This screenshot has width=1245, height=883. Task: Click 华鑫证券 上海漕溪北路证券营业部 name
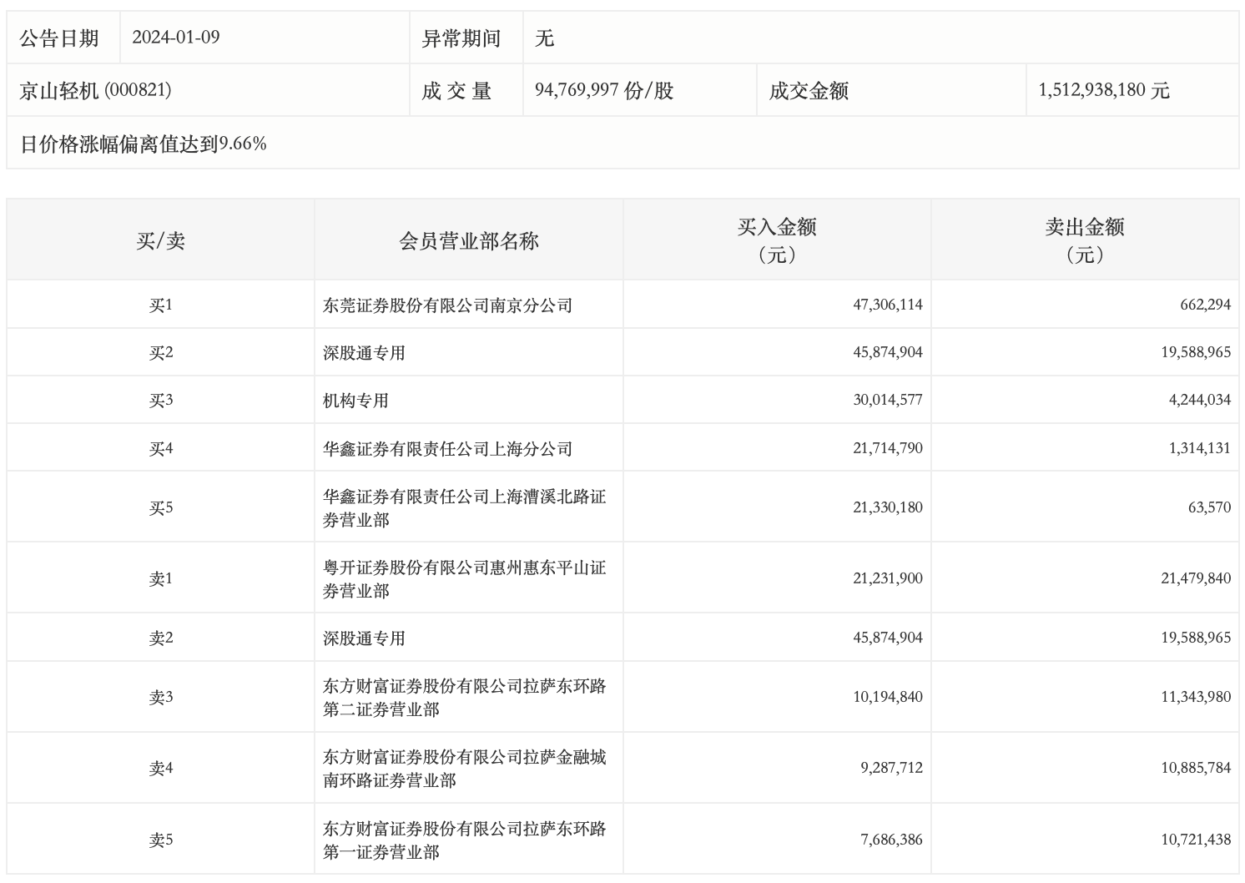coord(464,507)
